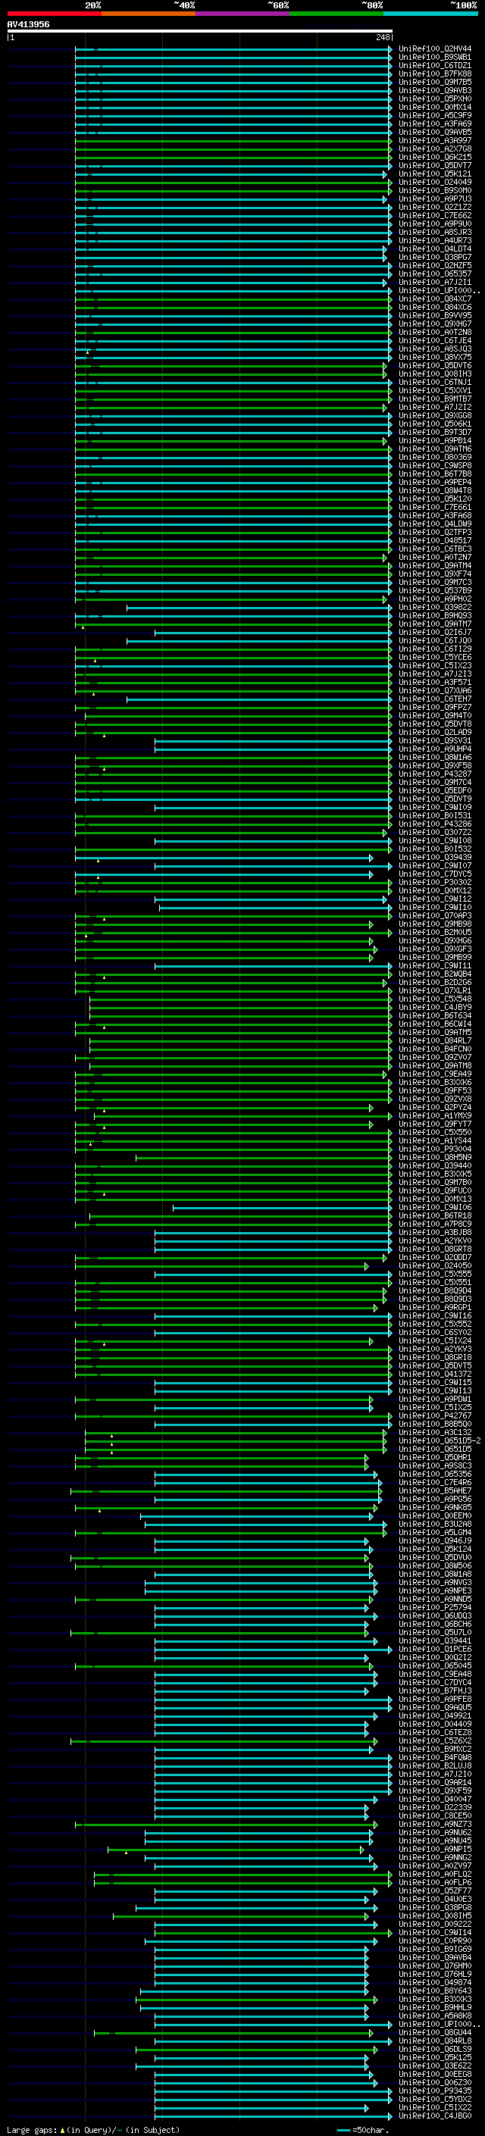Click the cyan ~100% legend segment
Viewport: 485px width, 2136px height.
coord(431,14)
